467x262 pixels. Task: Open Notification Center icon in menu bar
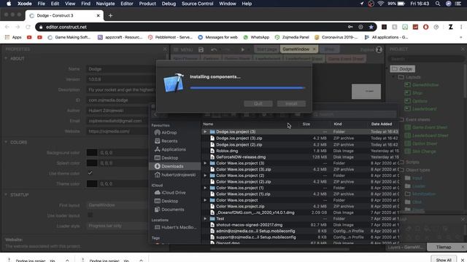[458, 4]
